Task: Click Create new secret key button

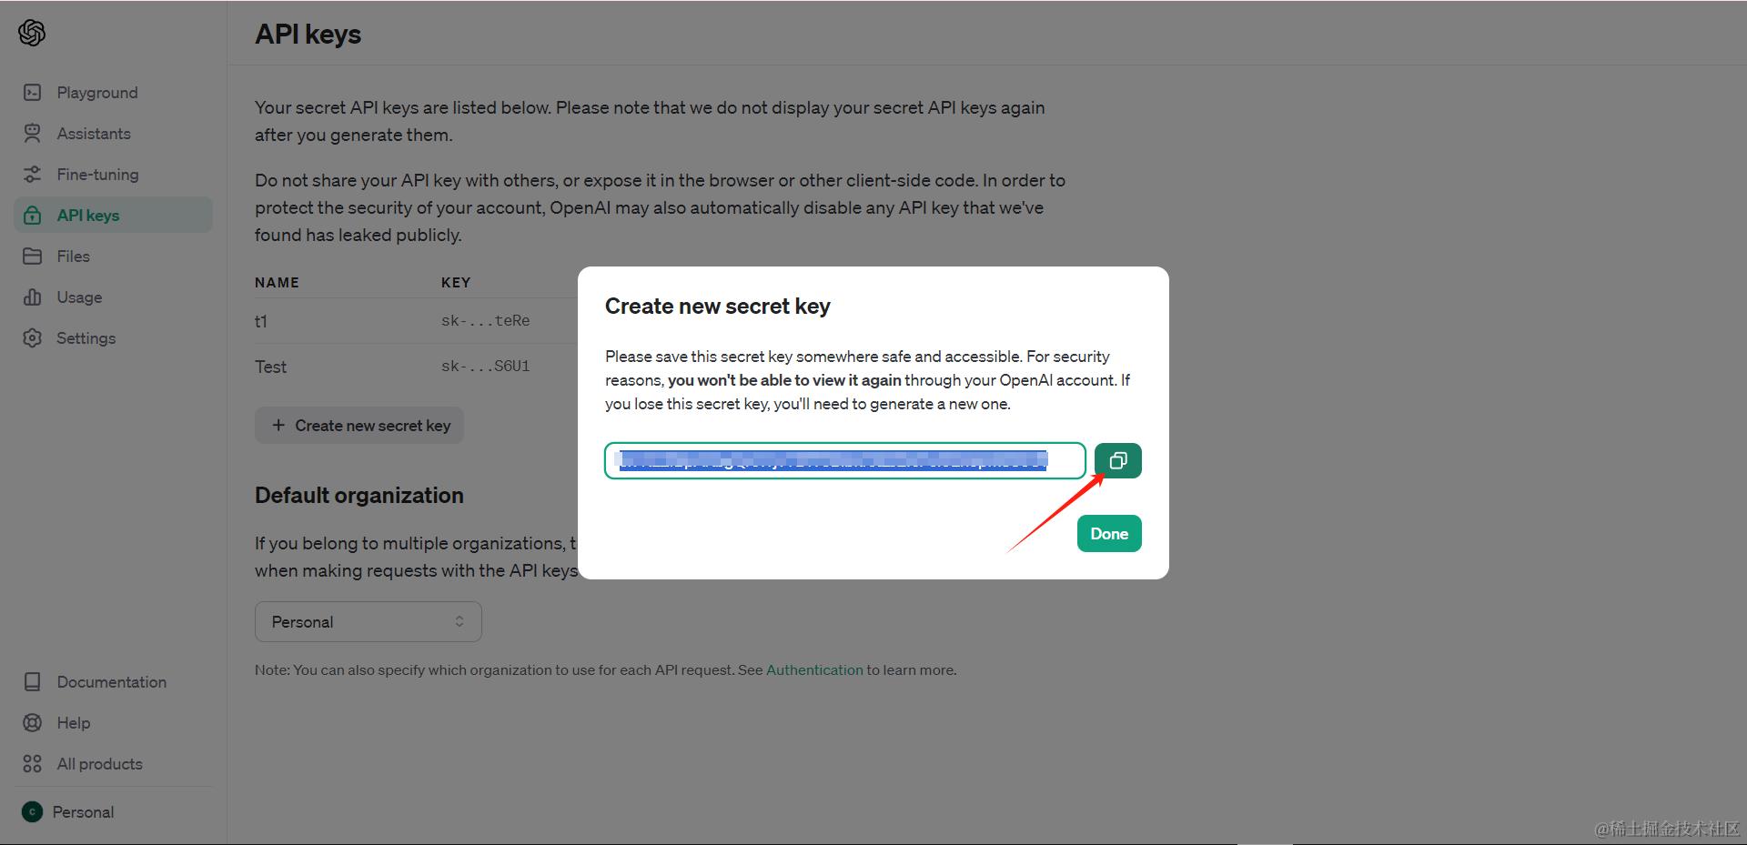Action: pyautogui.click(x=359, y=426)
